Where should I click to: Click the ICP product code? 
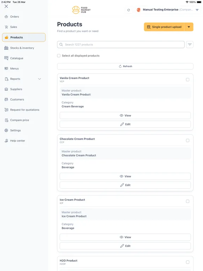pyautogui.click(x=61, y=203)
